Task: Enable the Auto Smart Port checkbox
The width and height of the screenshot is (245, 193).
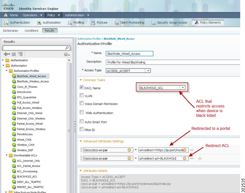Action: 82,121
